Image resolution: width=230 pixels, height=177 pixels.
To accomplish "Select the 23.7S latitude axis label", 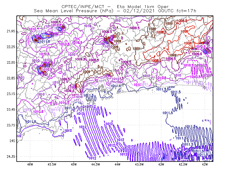I will coord(11,125).
